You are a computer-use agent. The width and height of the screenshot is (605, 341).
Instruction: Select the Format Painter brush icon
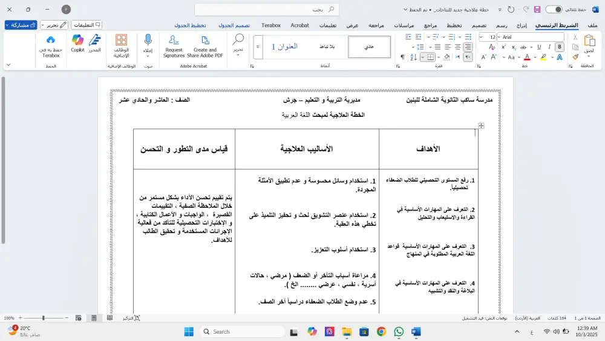(575, 57)
